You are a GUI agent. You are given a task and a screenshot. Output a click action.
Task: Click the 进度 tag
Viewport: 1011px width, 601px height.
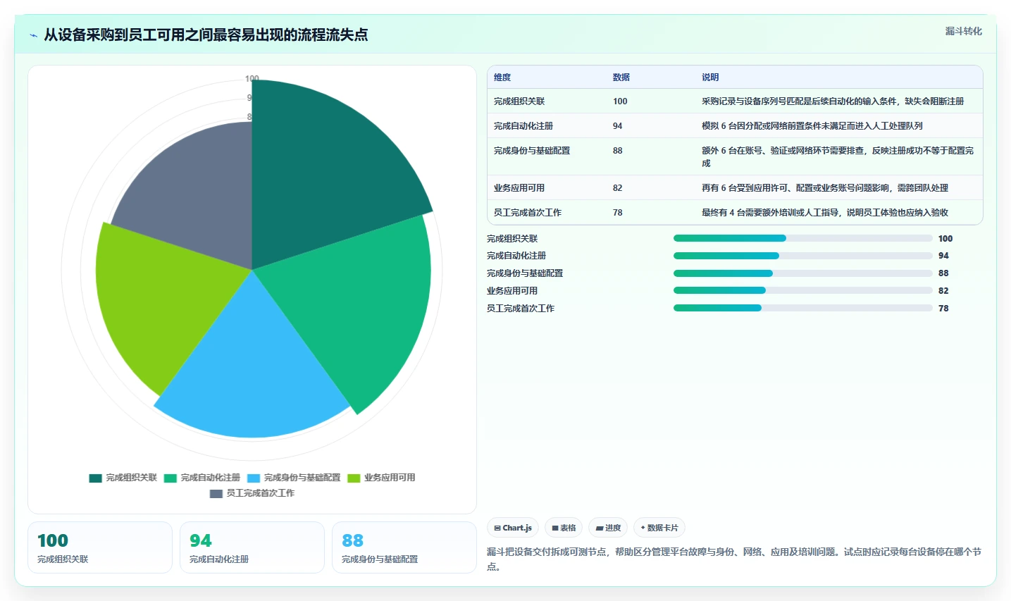608,528
